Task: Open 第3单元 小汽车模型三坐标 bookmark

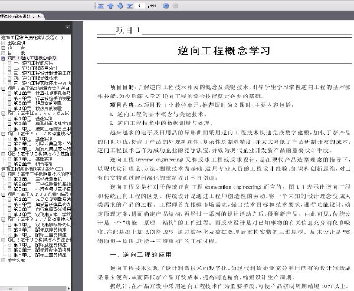Action: [x=42, y=189]
